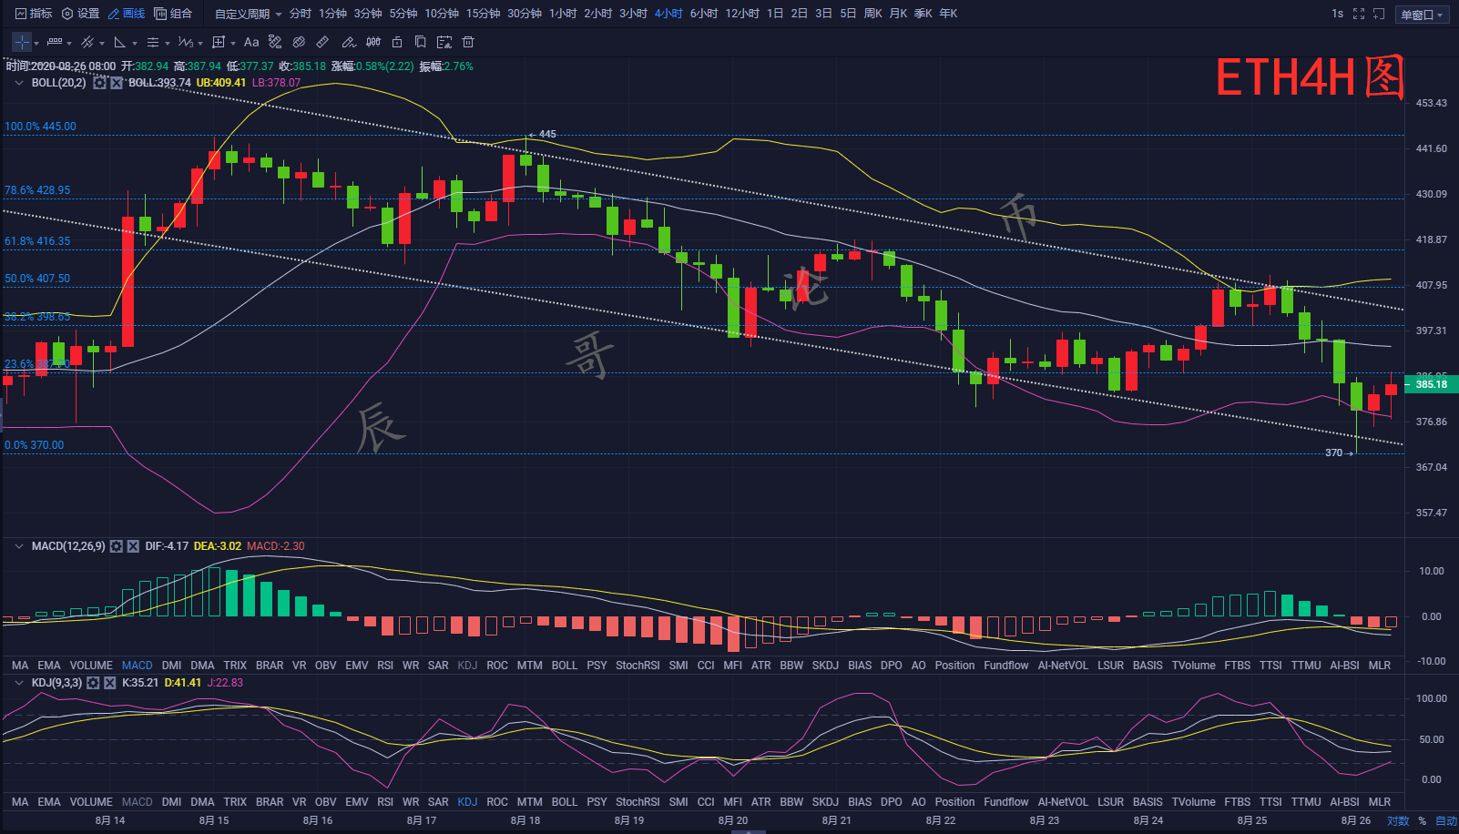The image size is (1459, 834).
Task: Click the text annotation Aa tool
Action: click(251, 42)
